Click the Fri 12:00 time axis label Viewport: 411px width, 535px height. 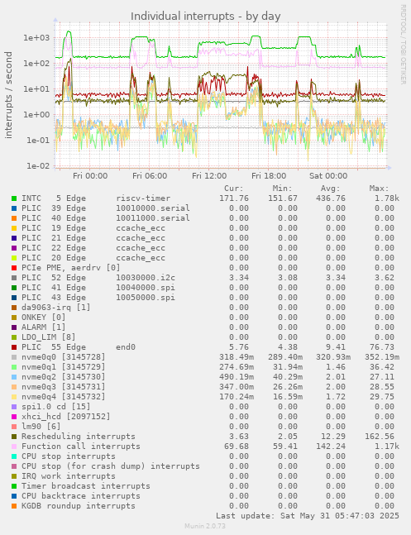[209, 176]
